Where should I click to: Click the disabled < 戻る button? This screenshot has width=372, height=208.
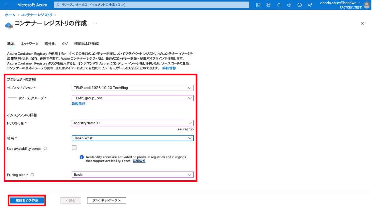70,200
